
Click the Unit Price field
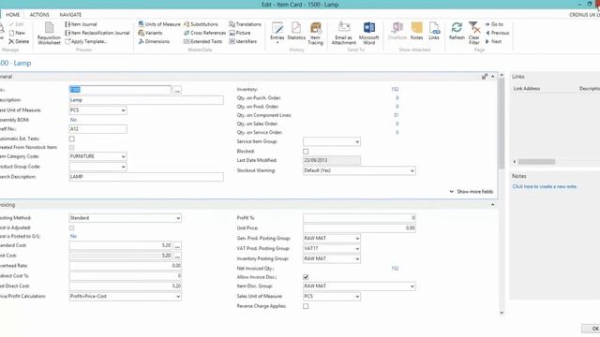359,227
